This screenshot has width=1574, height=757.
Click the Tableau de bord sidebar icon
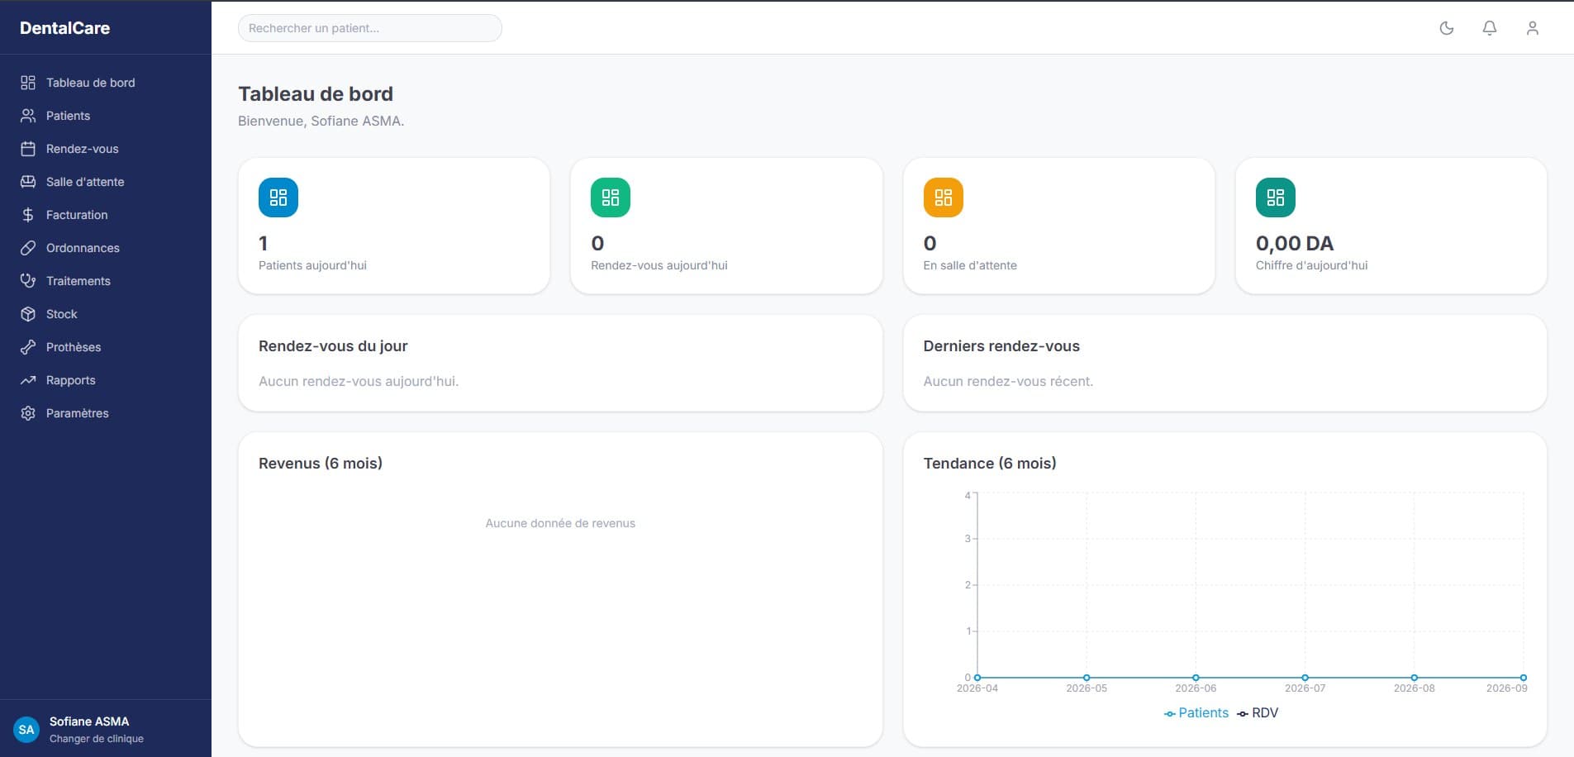pyautogui.click(x=28, y=83)
